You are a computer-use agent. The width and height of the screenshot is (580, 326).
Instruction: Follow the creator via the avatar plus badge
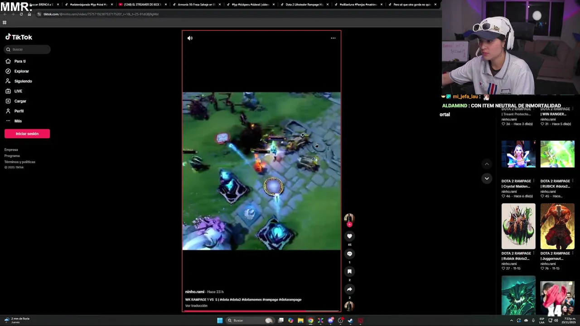pos(349,224)
